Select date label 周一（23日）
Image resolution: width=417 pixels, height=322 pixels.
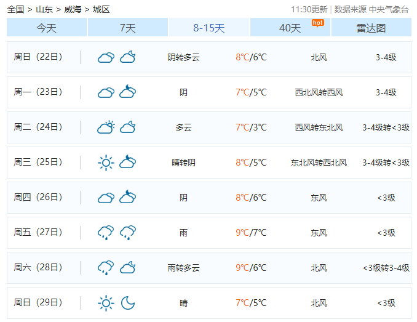point(38,92)
